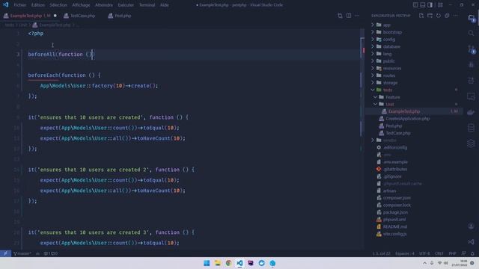The image size is (479, 269).
Task: Switch to the Pest.php tab
Action: coord(120,16)
